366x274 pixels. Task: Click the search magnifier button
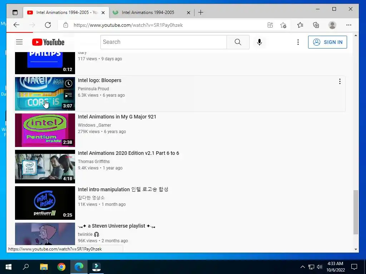(x=238, y=42)
